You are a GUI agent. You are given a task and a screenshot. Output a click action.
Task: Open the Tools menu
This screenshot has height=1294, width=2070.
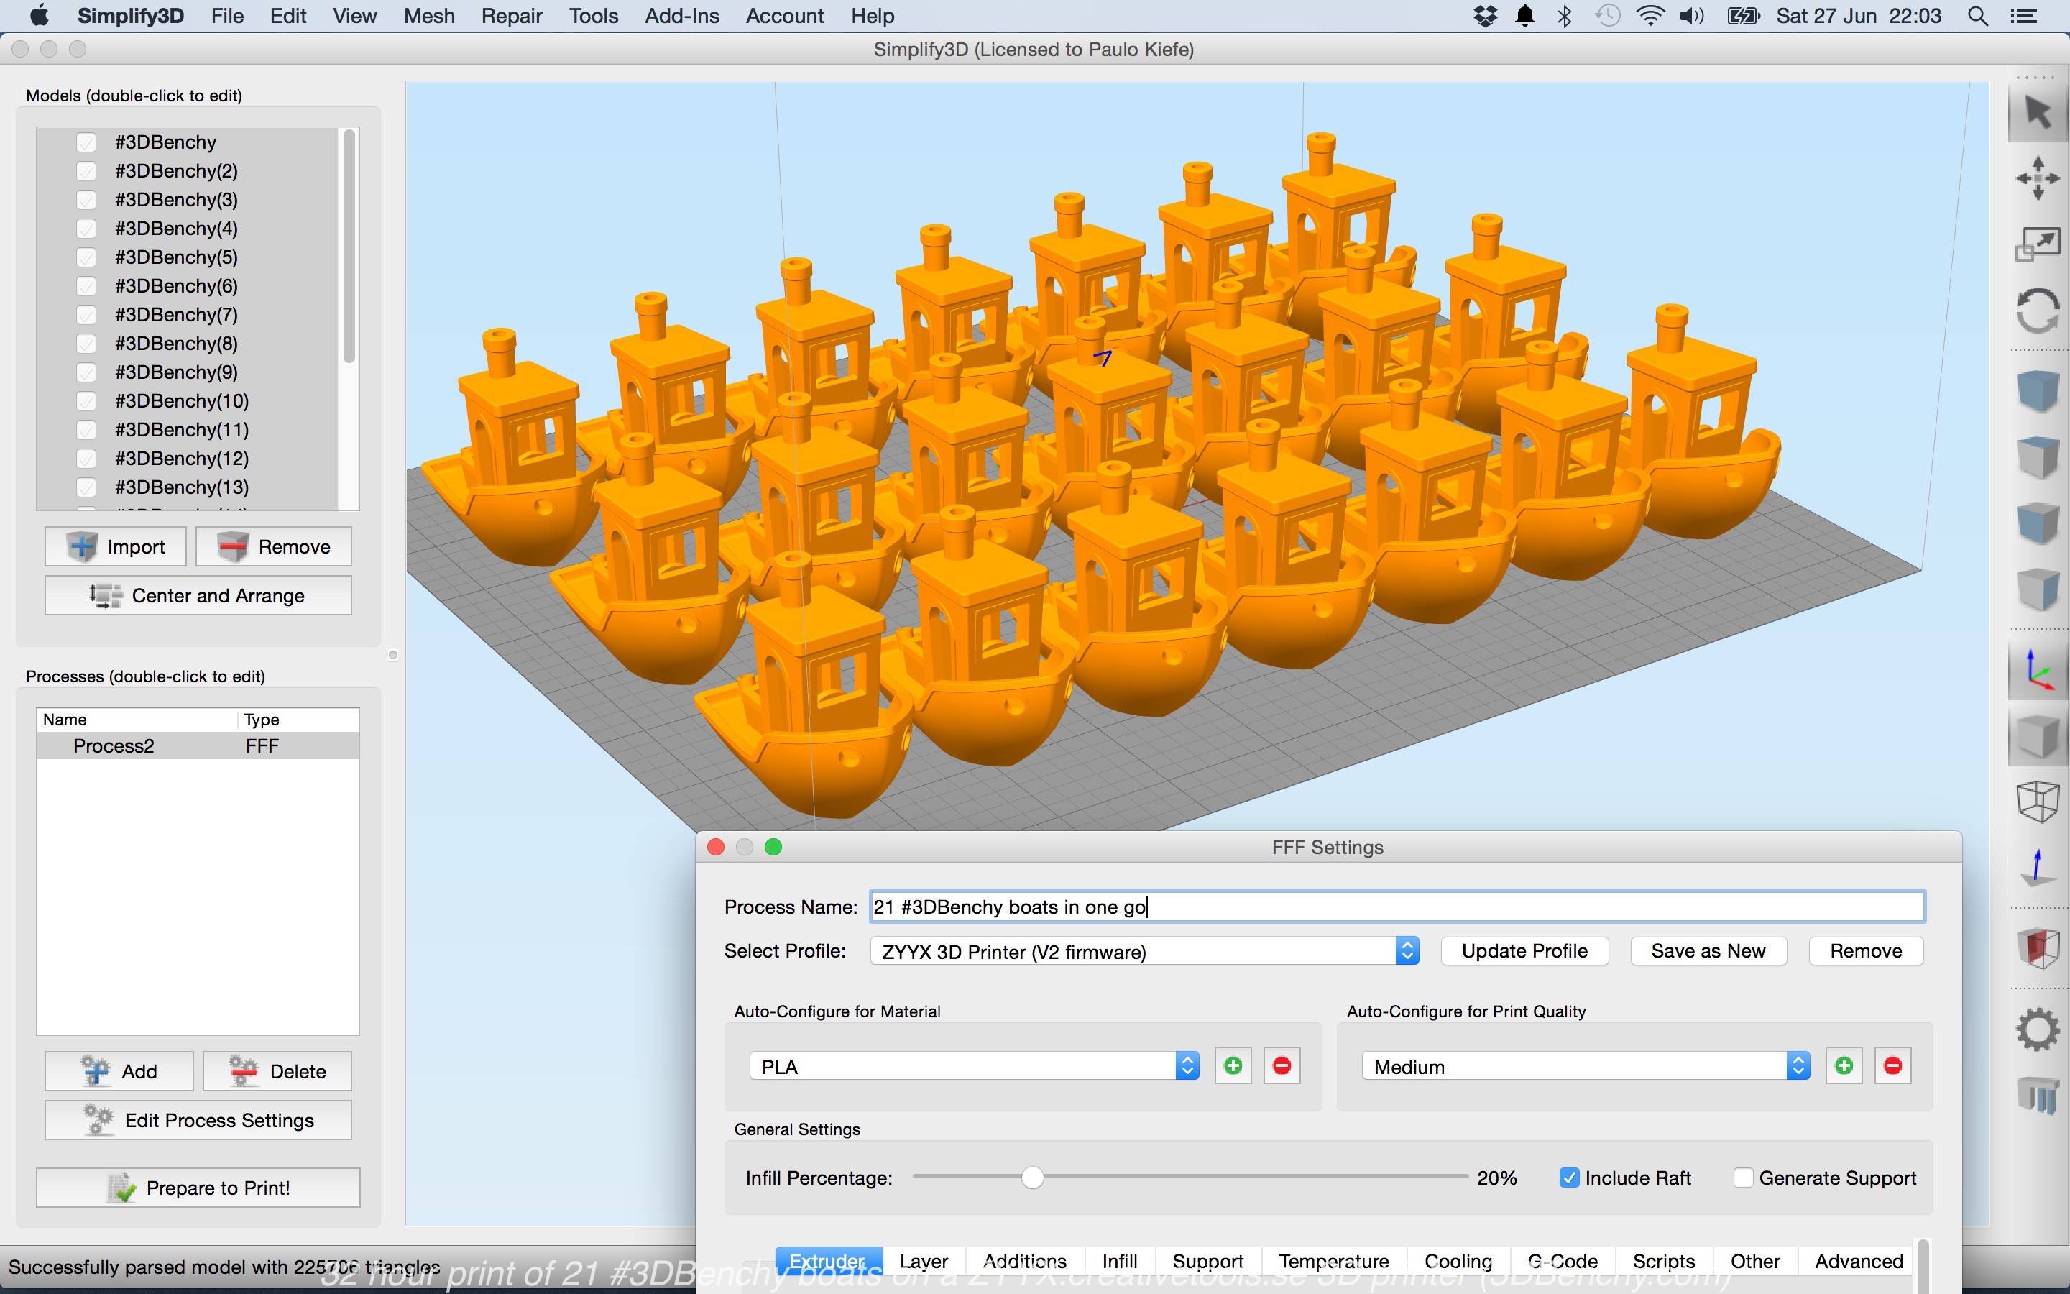pos(594,17)
